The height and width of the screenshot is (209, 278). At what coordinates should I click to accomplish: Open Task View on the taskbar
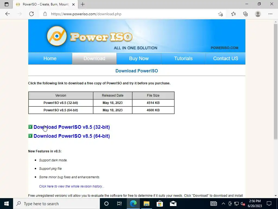click(119, 204)
